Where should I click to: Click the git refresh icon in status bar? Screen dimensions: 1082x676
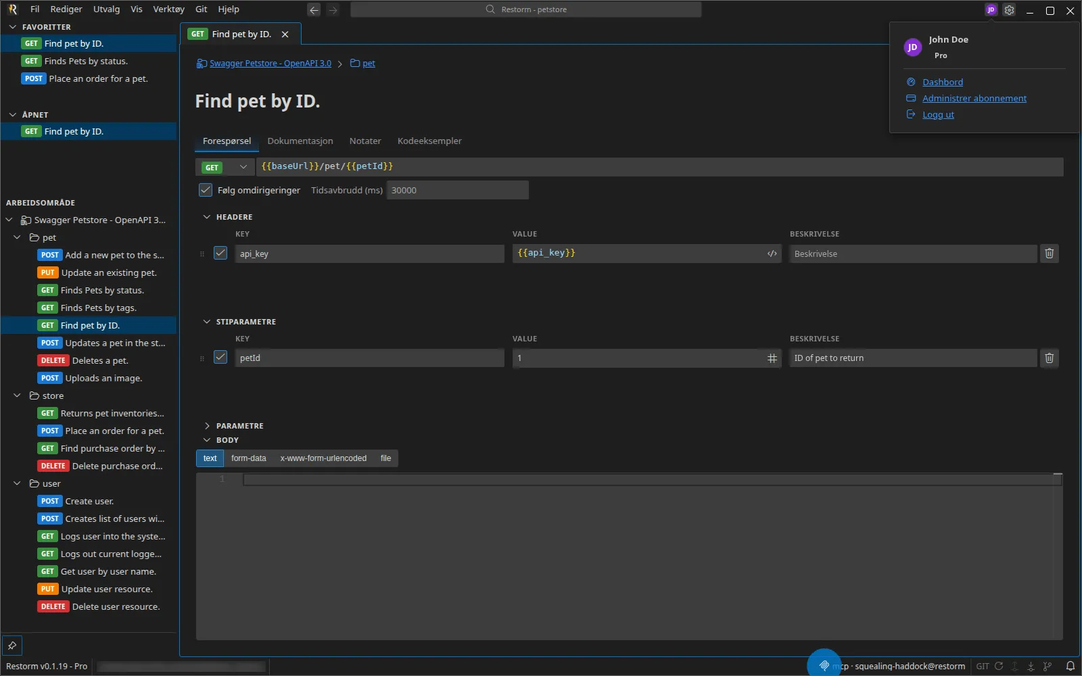(x=999, y=666)
